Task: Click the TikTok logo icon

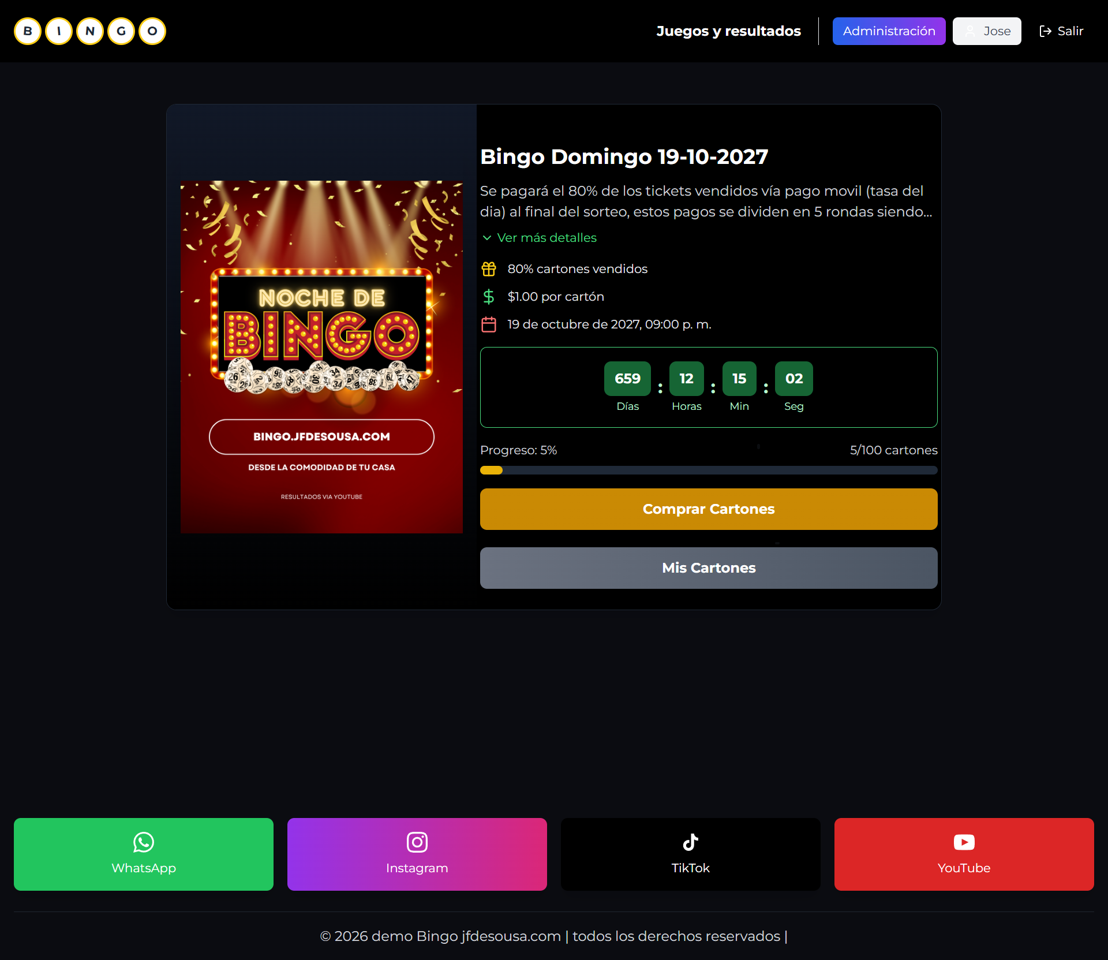Action: tap(690, 842)
